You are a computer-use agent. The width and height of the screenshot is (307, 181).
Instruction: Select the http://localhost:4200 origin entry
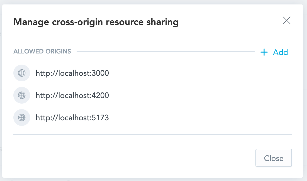click(72, 95)
